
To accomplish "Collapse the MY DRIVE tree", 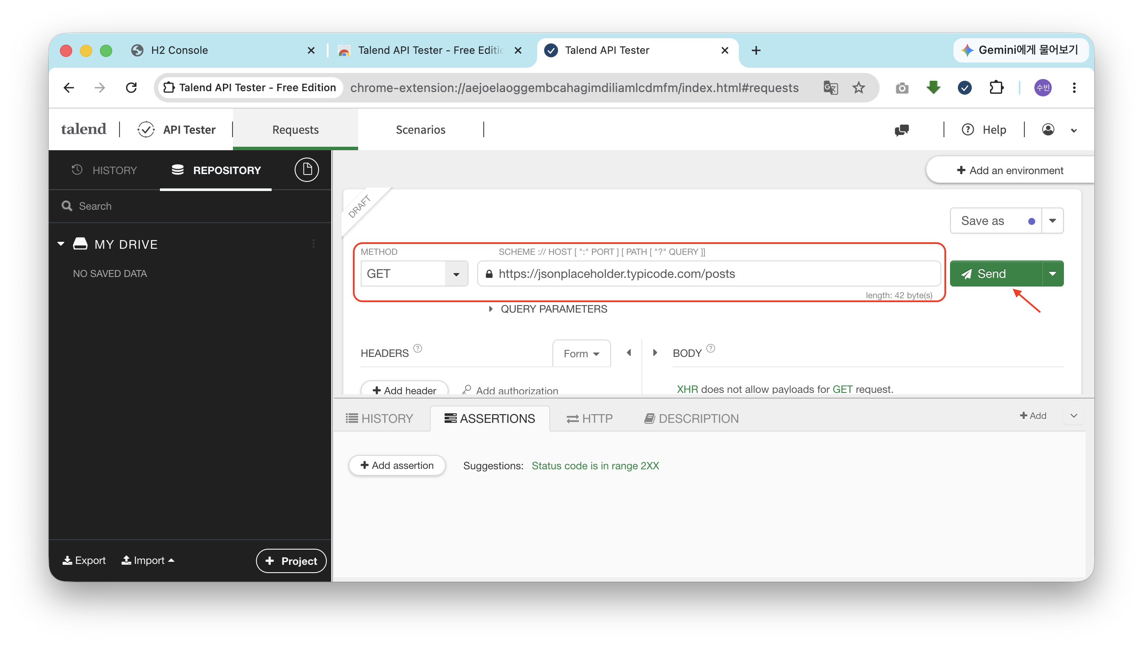I will pos(61,244).
